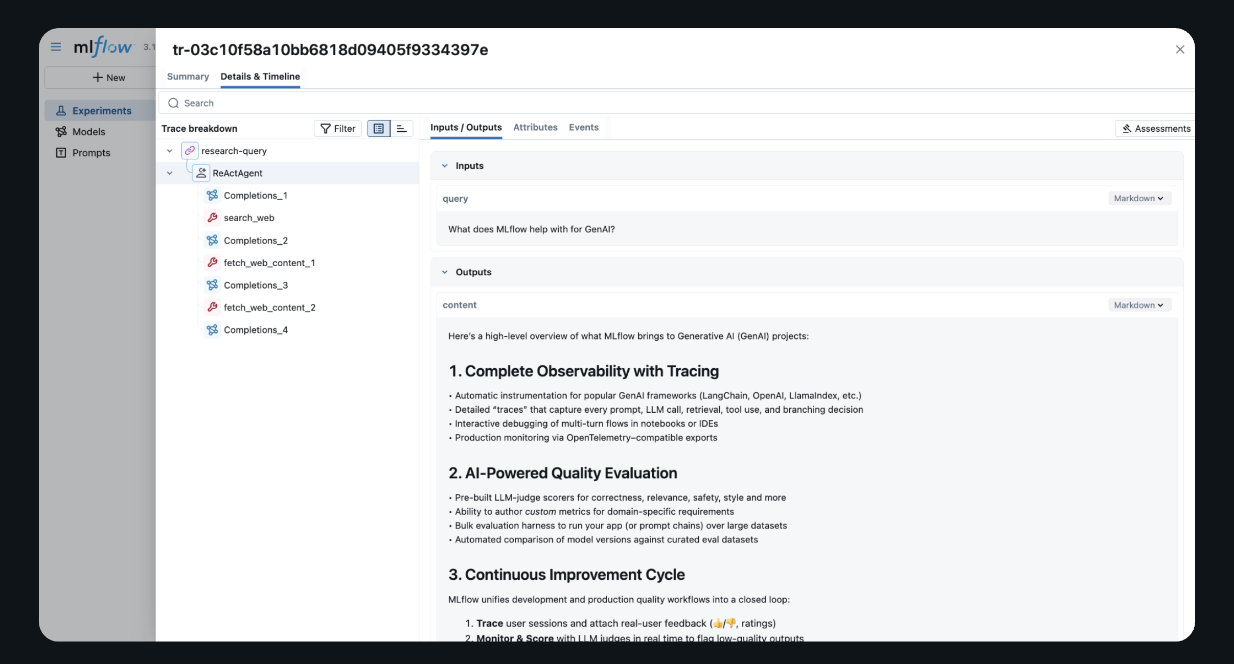Open the Assessments side panel

[x=1156, y=129]
